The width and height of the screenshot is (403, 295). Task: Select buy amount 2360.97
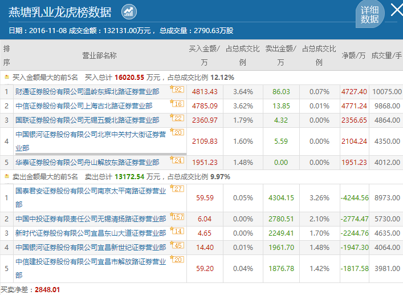click(x=205, y=120)
